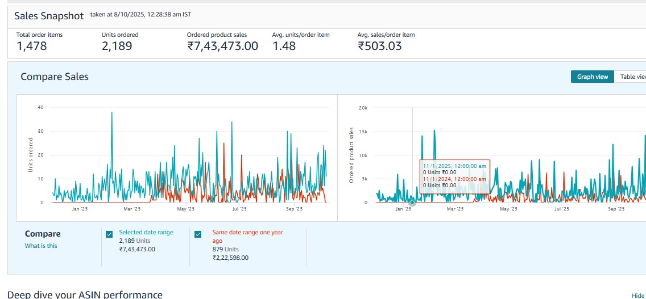Viewport: 646px width, 299px height.
Task: Select the Units ordered value 2,189 in snapshot
Action: click(117, 47)
